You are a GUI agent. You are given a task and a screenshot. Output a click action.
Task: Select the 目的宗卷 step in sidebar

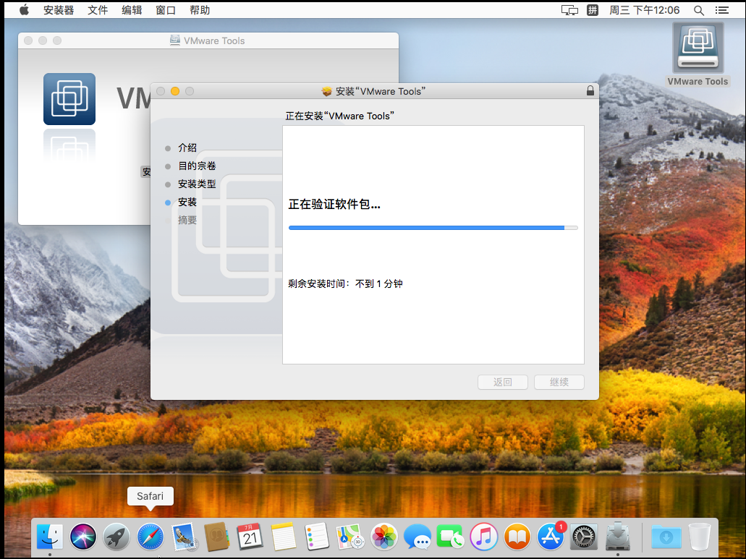197,166
